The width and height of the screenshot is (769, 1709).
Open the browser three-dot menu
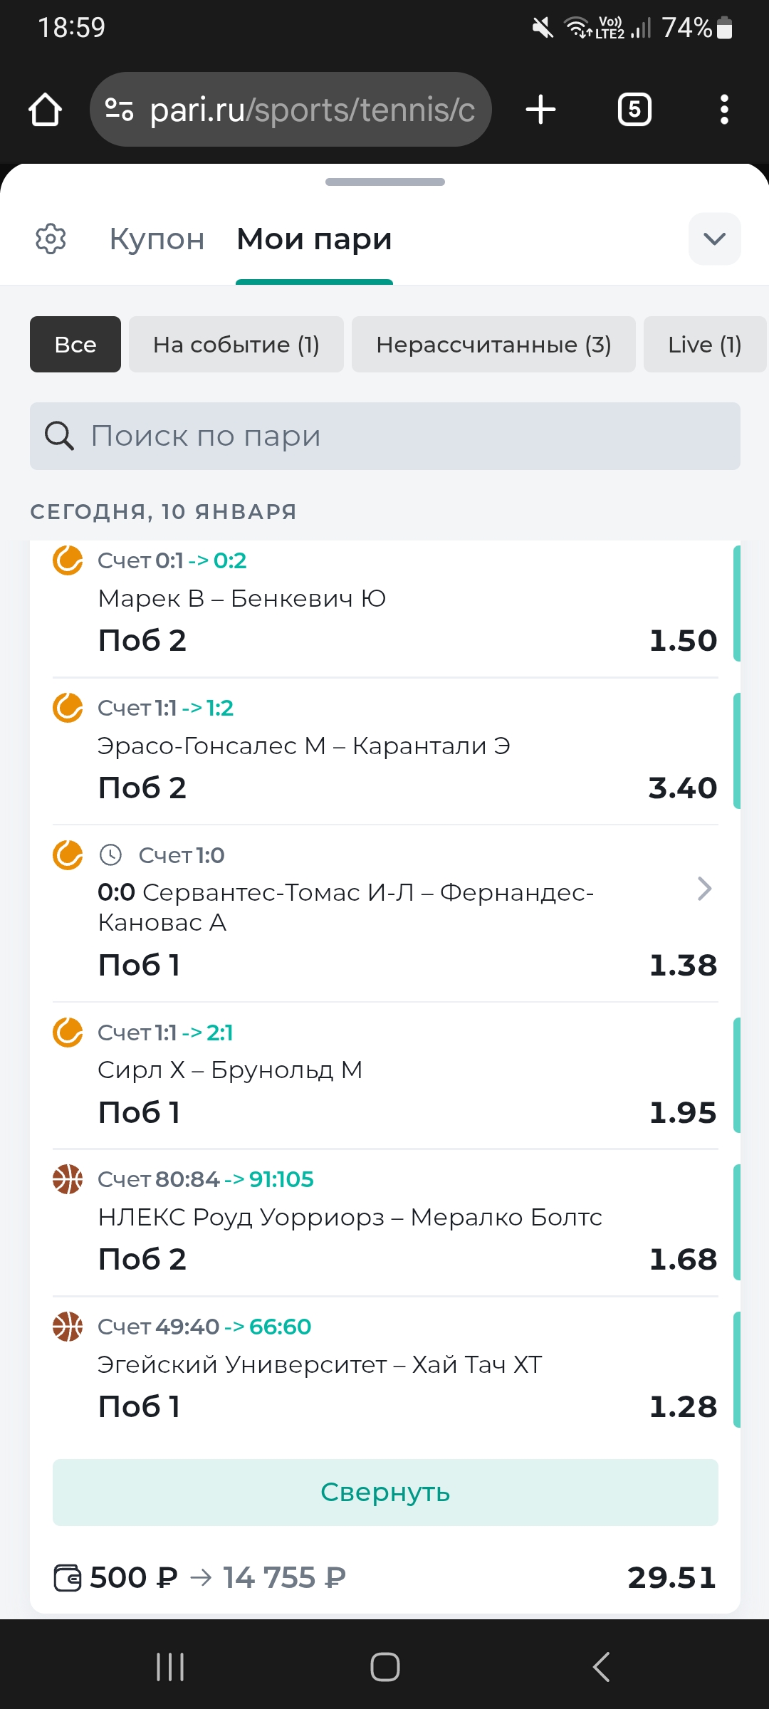[x=724, y=110]
